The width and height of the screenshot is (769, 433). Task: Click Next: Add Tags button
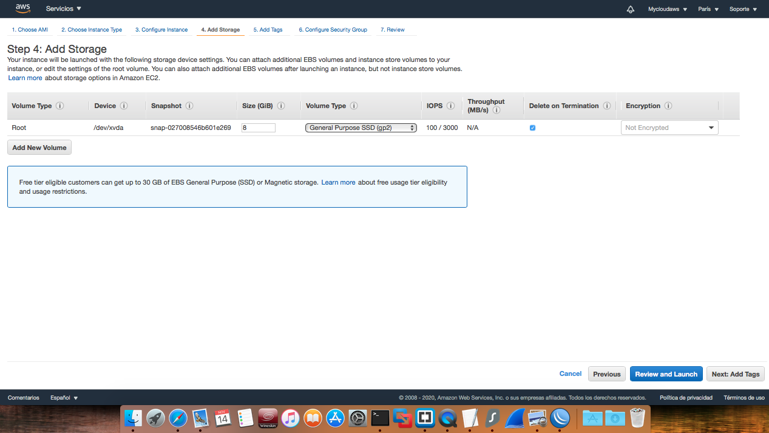coord(736,374)
